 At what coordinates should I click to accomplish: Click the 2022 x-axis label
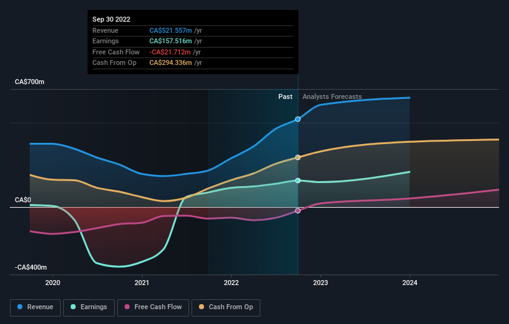(x=231, y=283)
